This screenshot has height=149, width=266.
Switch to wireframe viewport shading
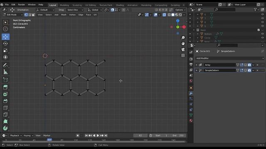169,15
